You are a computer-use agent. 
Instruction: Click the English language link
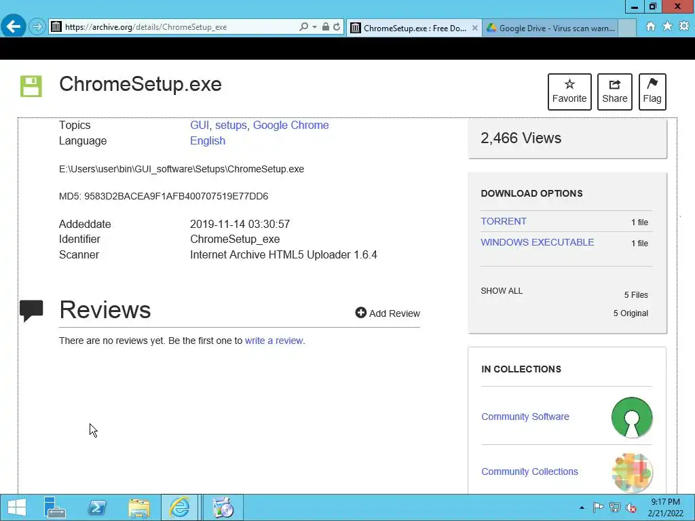pyautogui.click(x=208, y=141)
